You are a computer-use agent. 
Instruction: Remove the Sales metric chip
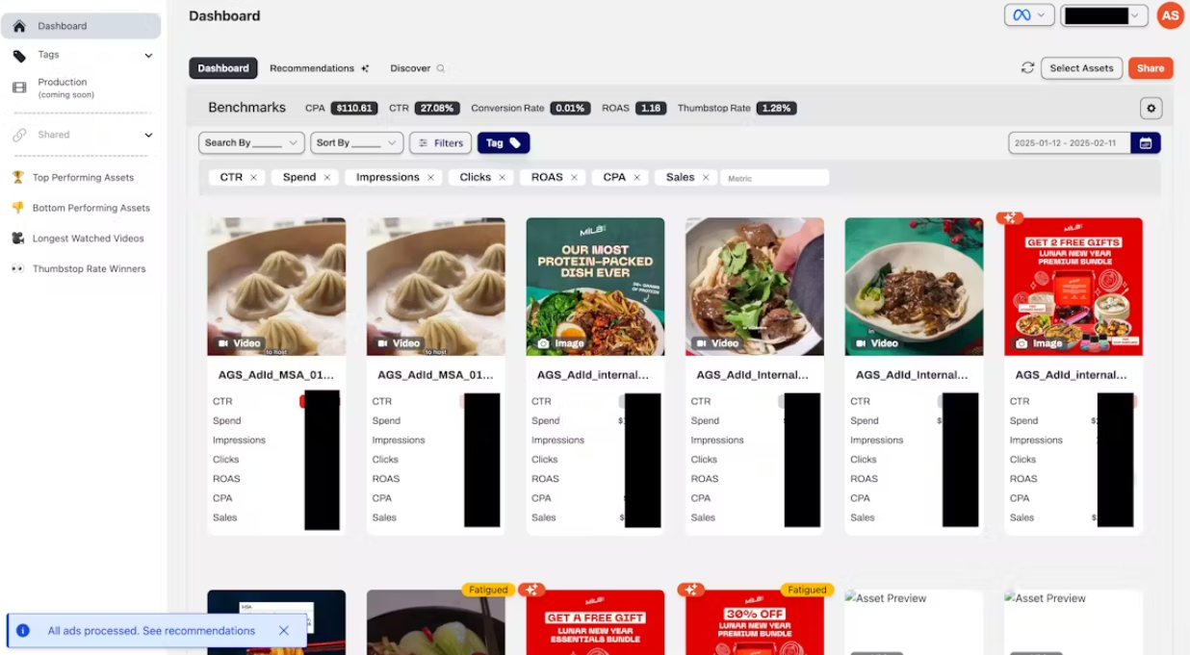pyautogui.click(x=706, y=178)
